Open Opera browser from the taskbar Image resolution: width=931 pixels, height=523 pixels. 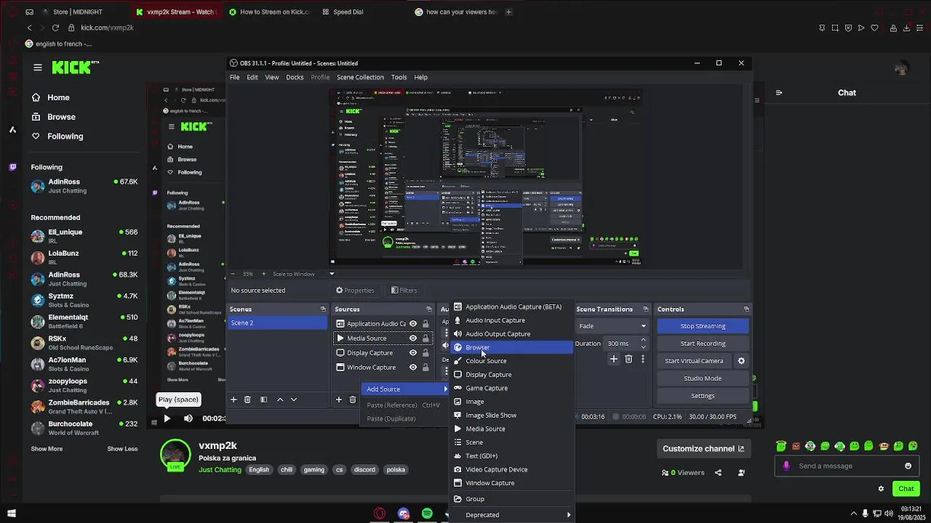(x=380, y=514)
